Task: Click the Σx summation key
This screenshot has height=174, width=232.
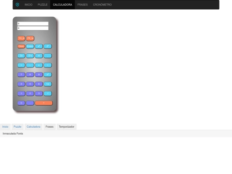Action: point(21,56)
